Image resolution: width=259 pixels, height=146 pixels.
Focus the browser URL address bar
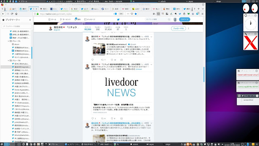76,14
